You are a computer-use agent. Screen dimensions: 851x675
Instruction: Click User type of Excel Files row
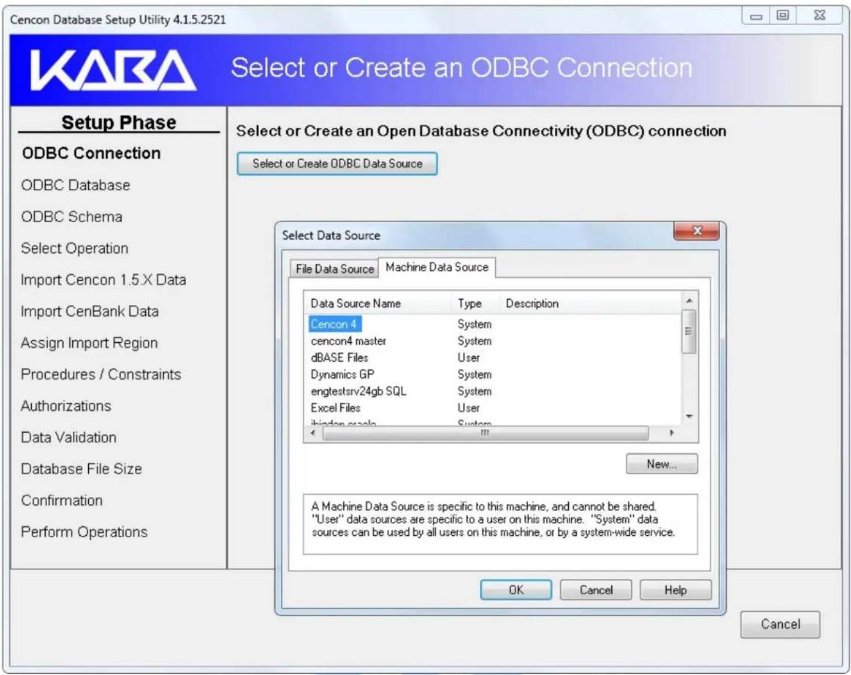[468, 408]
